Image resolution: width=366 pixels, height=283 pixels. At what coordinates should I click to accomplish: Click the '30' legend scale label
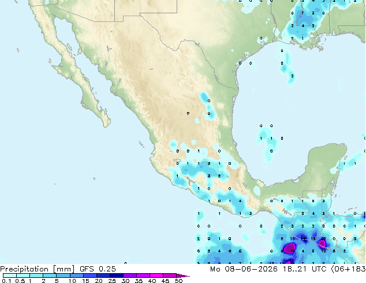point(125,281)
